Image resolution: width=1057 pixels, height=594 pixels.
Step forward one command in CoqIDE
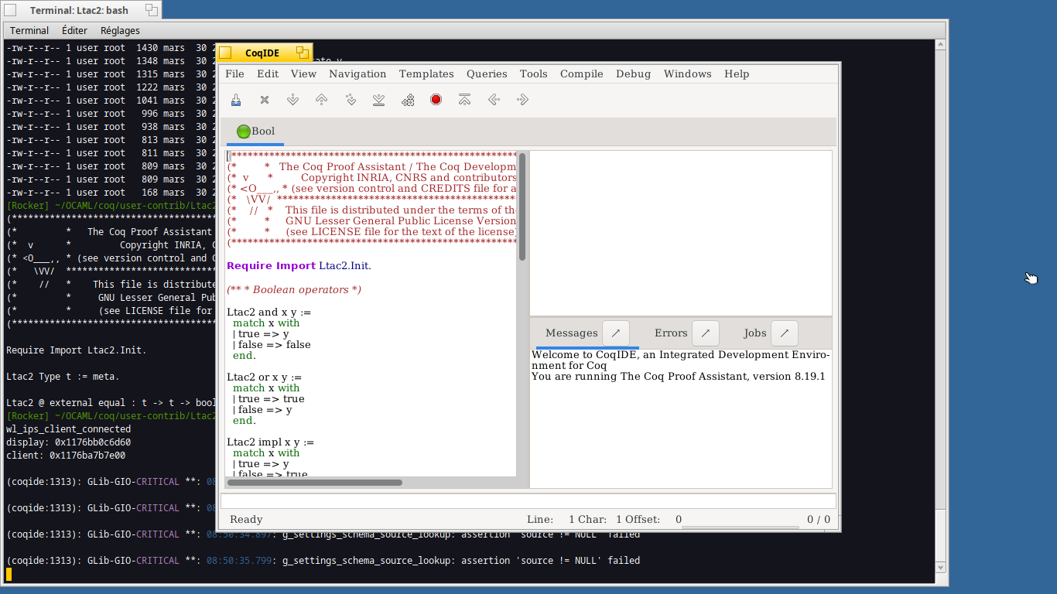pos(292,100)
